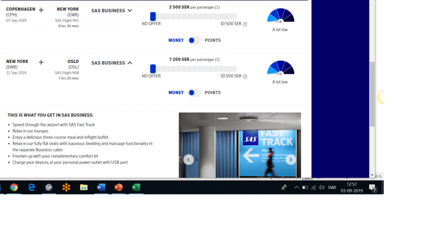
Task: Open Excel from the taskbar
Action: click(136, 187)
